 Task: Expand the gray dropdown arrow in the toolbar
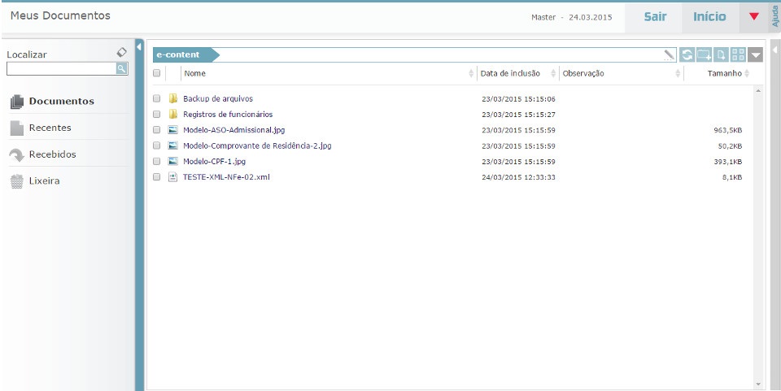pos(757,55)
